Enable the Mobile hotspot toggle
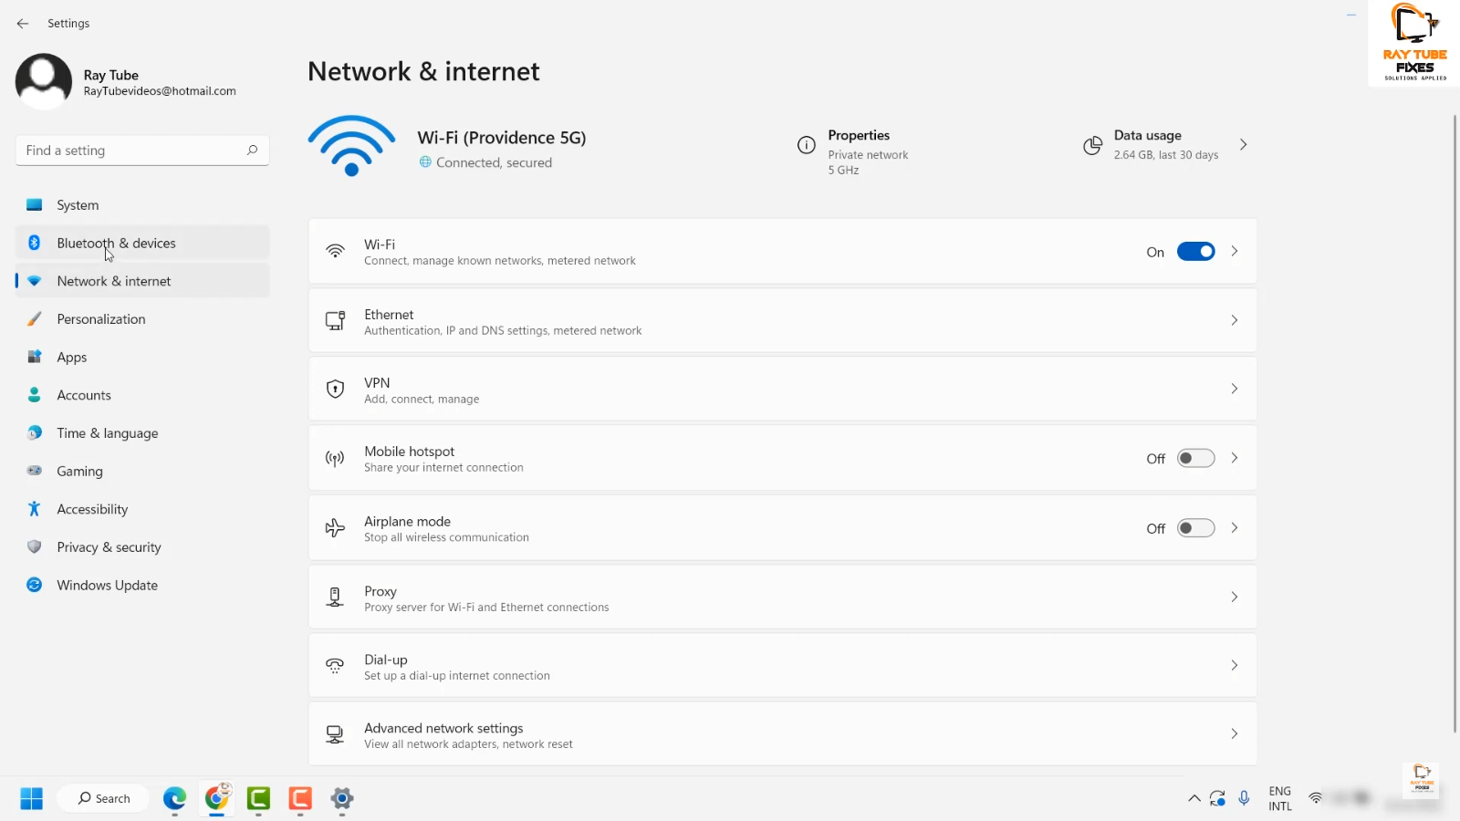Viewport: 1460px width, 821px height. point(1195,459)
